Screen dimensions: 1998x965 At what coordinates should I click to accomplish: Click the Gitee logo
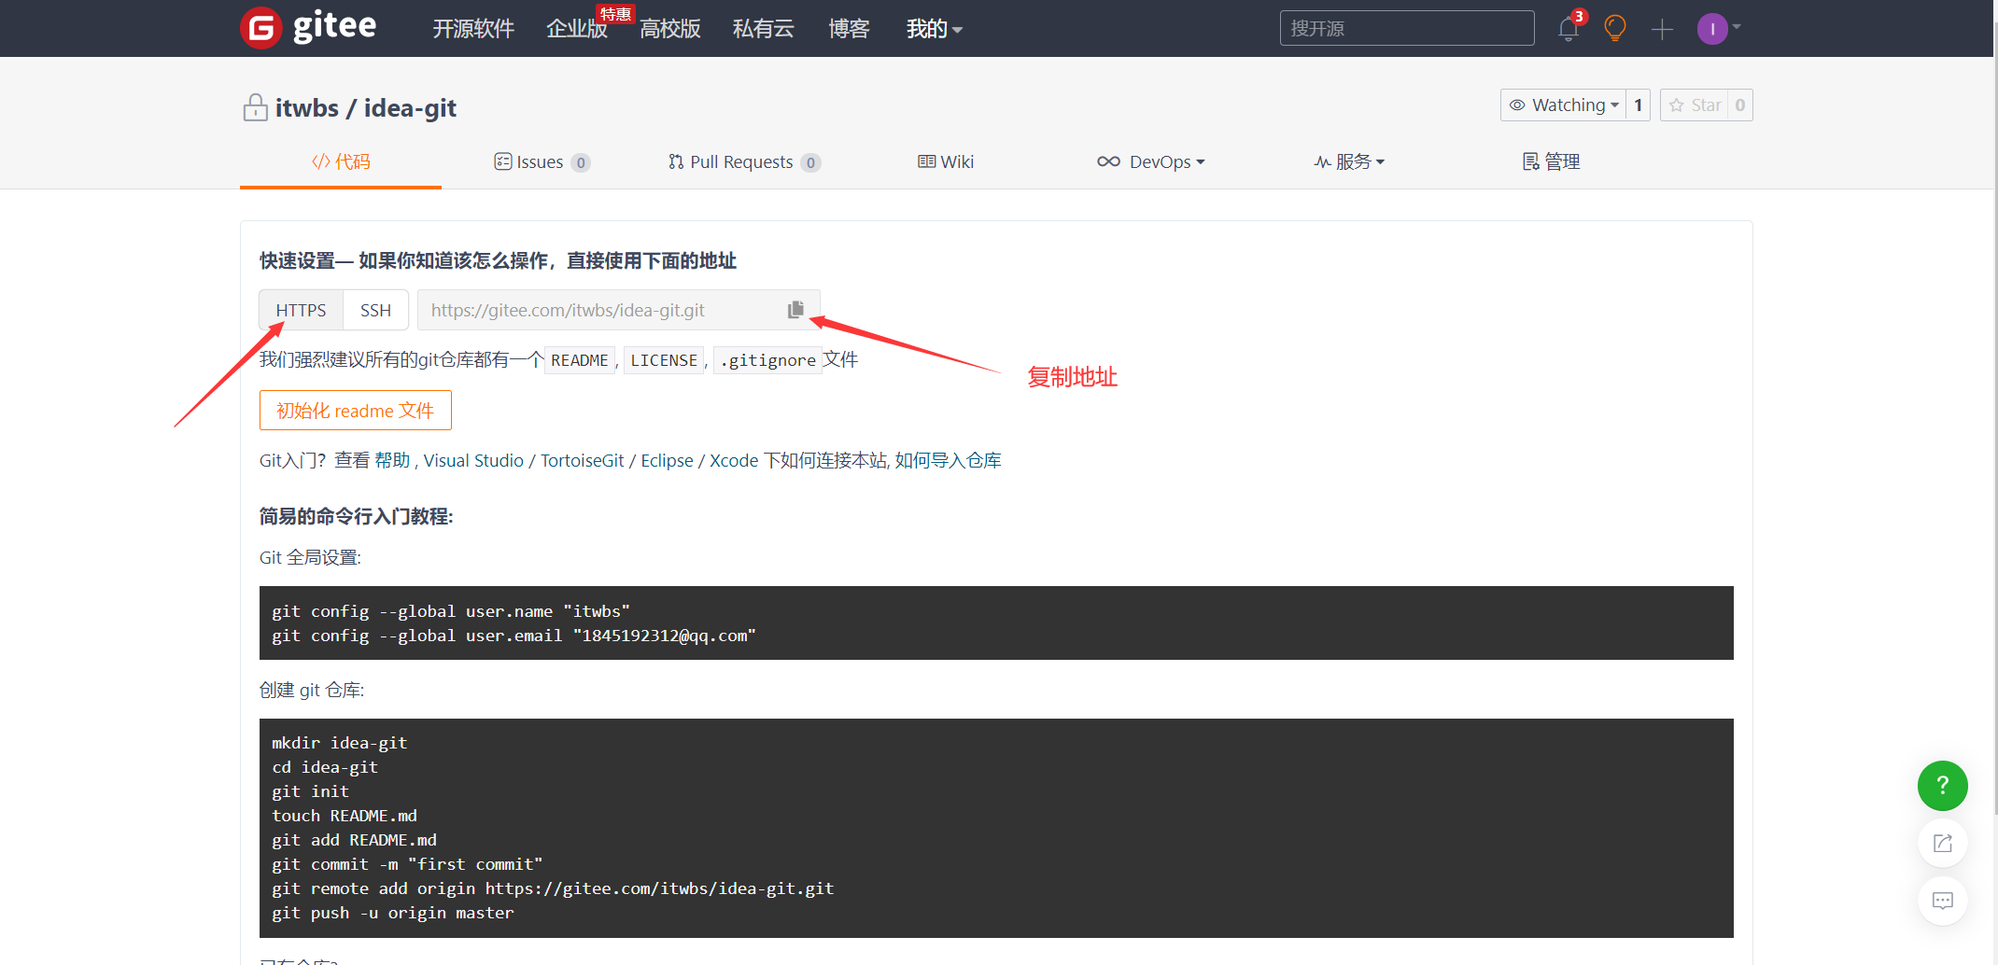click(308, 28)
